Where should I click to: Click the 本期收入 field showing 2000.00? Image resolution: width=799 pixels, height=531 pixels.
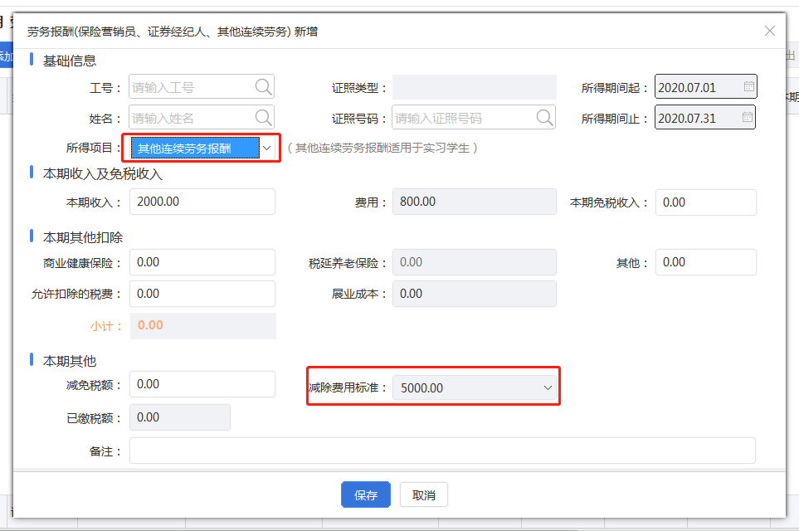click(x=202, y=202)
